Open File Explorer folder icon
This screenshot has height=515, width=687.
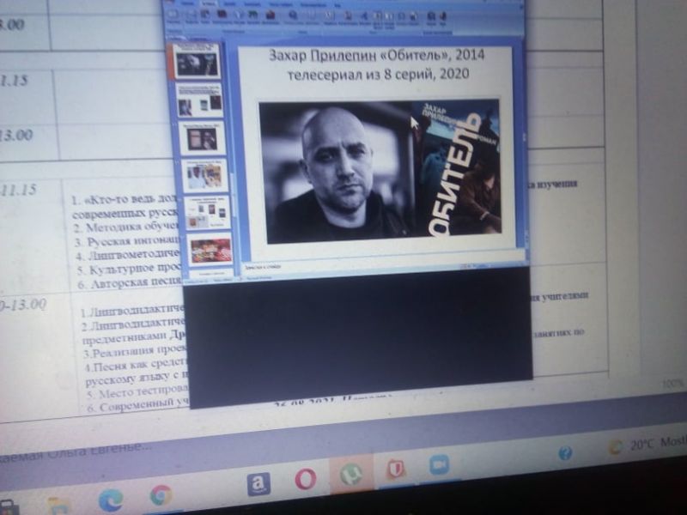click(58, 506)
